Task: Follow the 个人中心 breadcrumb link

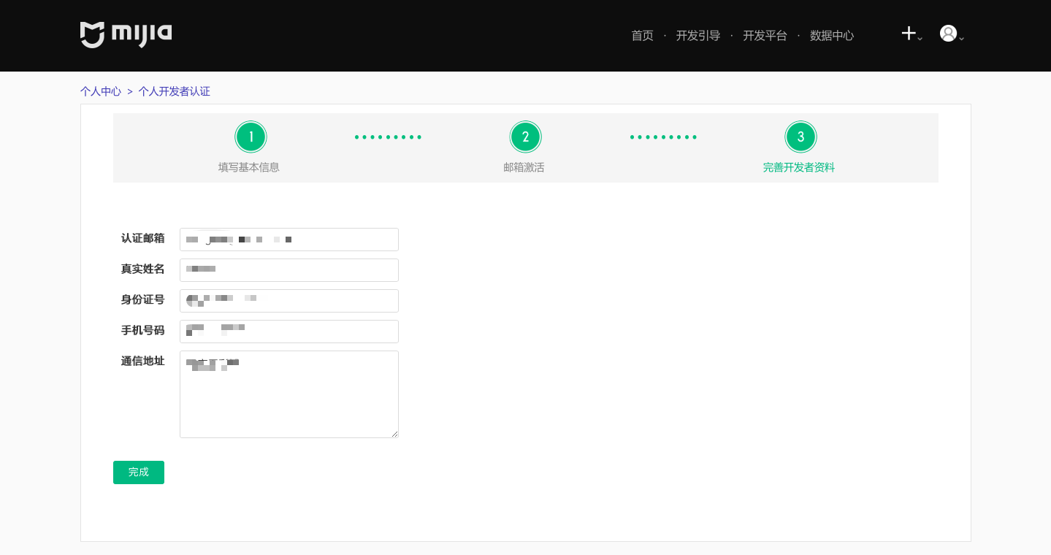Action: click(101, 91)
